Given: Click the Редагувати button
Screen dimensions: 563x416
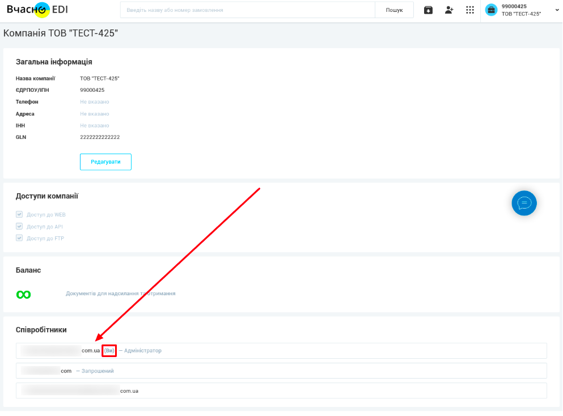Looking at the screenshot, I should pyautogui.click(x=105, y=162).
